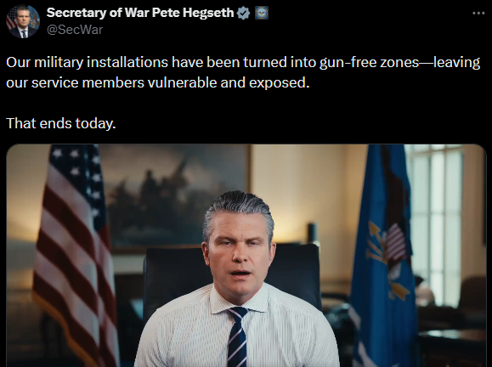Click the post's first line mentioning military installations
Viewport: 492px width, 367px height.
(x=243, y=62)
